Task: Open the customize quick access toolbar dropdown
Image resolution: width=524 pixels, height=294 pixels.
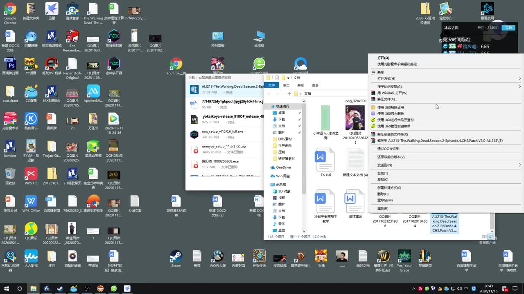Action: point(288,78)
